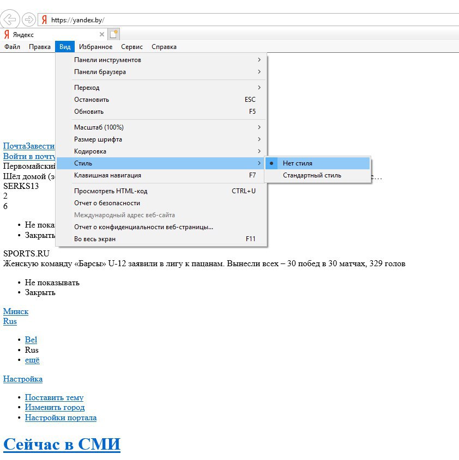Click the Войти в почту link
Viewport: 459px width, 460px height.
point(29,156)
